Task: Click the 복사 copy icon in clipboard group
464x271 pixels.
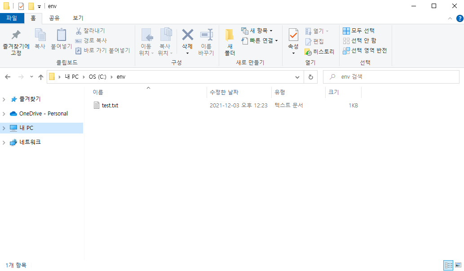Action: point(40,35)
